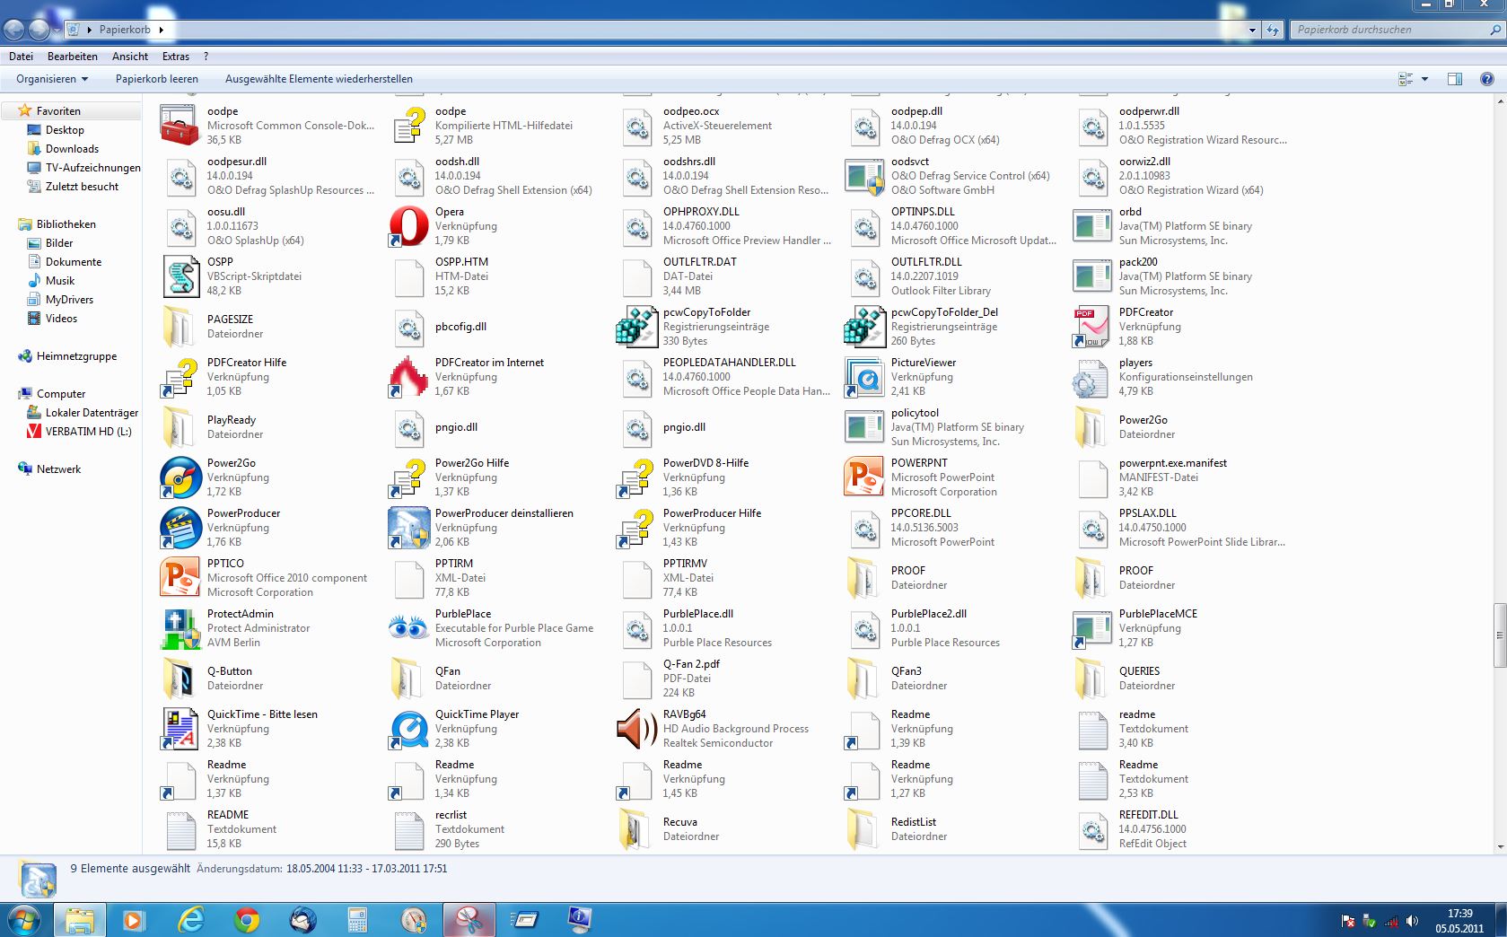Open the Extras menu
This screenshot has width=1507, height=937.
pos(176,56)
